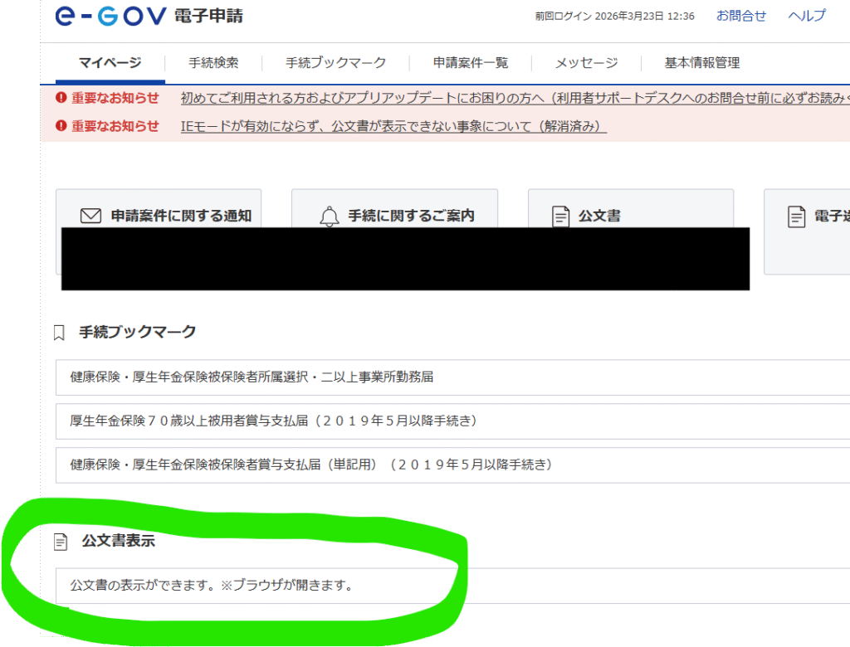
Task: Click the お問合せ link in header
Action: click(741, 16)
